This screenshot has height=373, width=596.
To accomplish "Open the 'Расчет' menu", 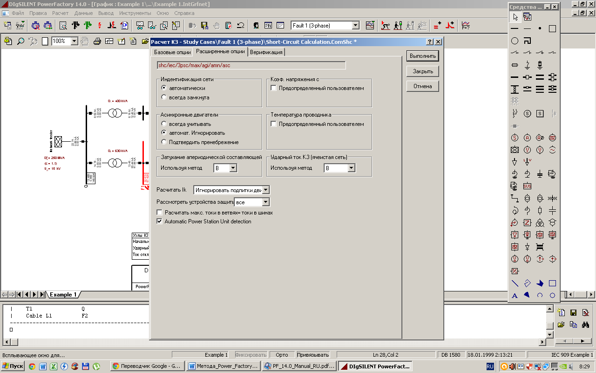I will pyautogui.click(x=60, y=13).
